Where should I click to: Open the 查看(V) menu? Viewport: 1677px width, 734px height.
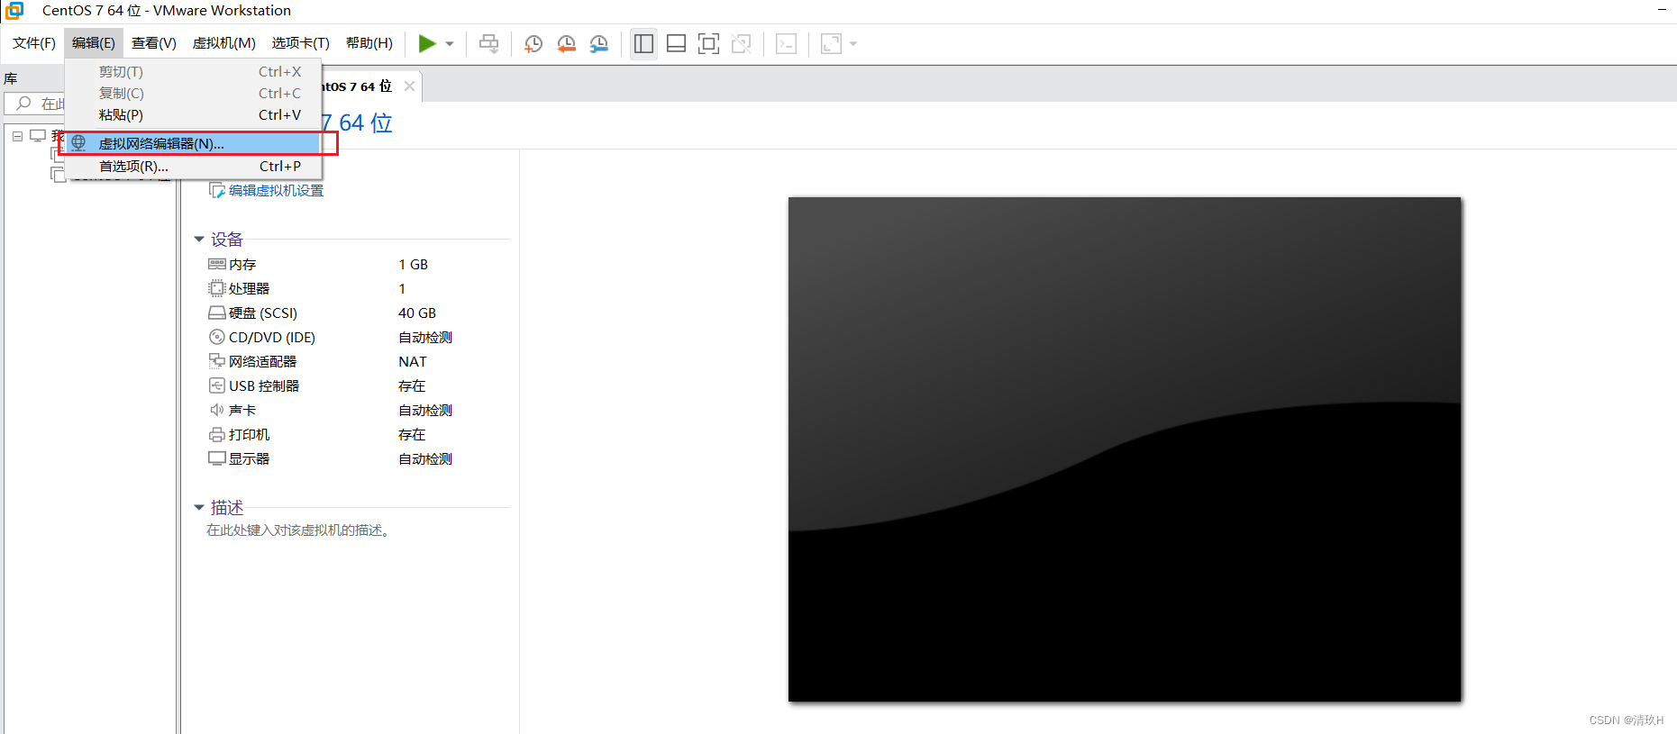tap(154, 43)
